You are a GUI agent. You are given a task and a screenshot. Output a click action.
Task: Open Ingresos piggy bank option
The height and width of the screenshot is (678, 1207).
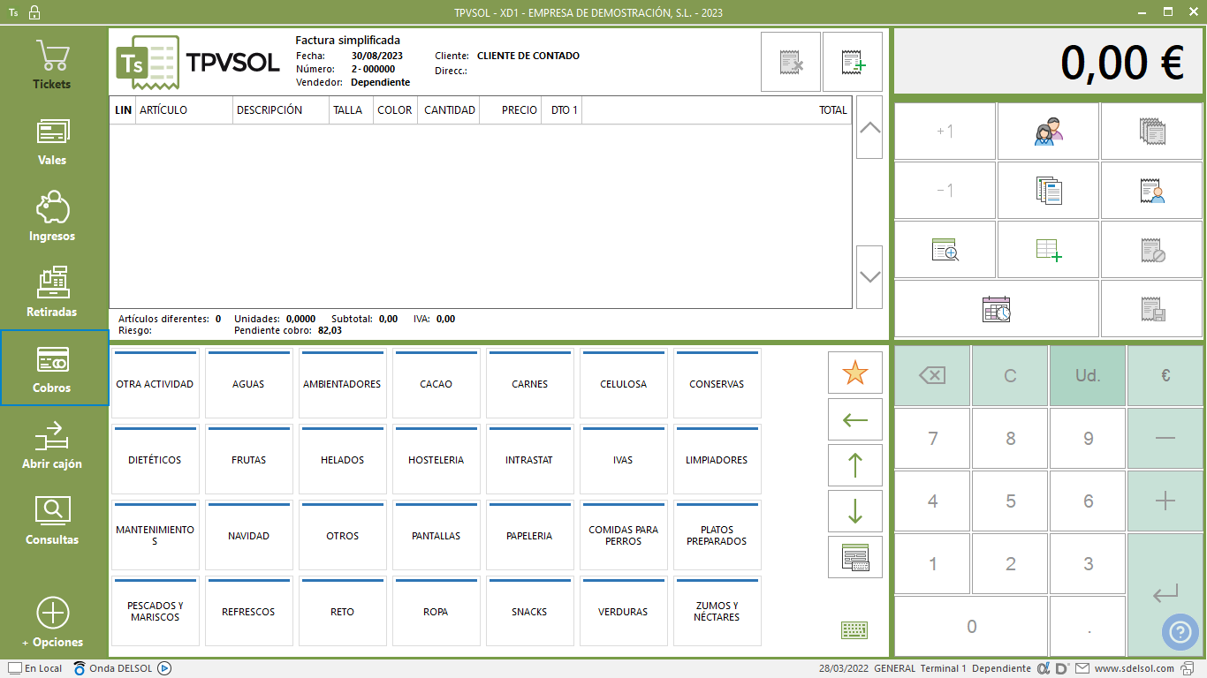[53, 217]
